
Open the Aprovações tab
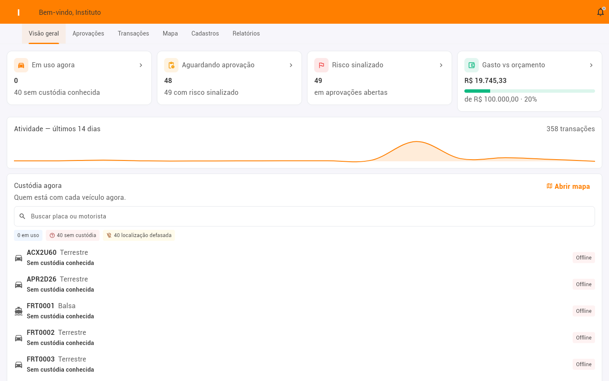[88, 33]
